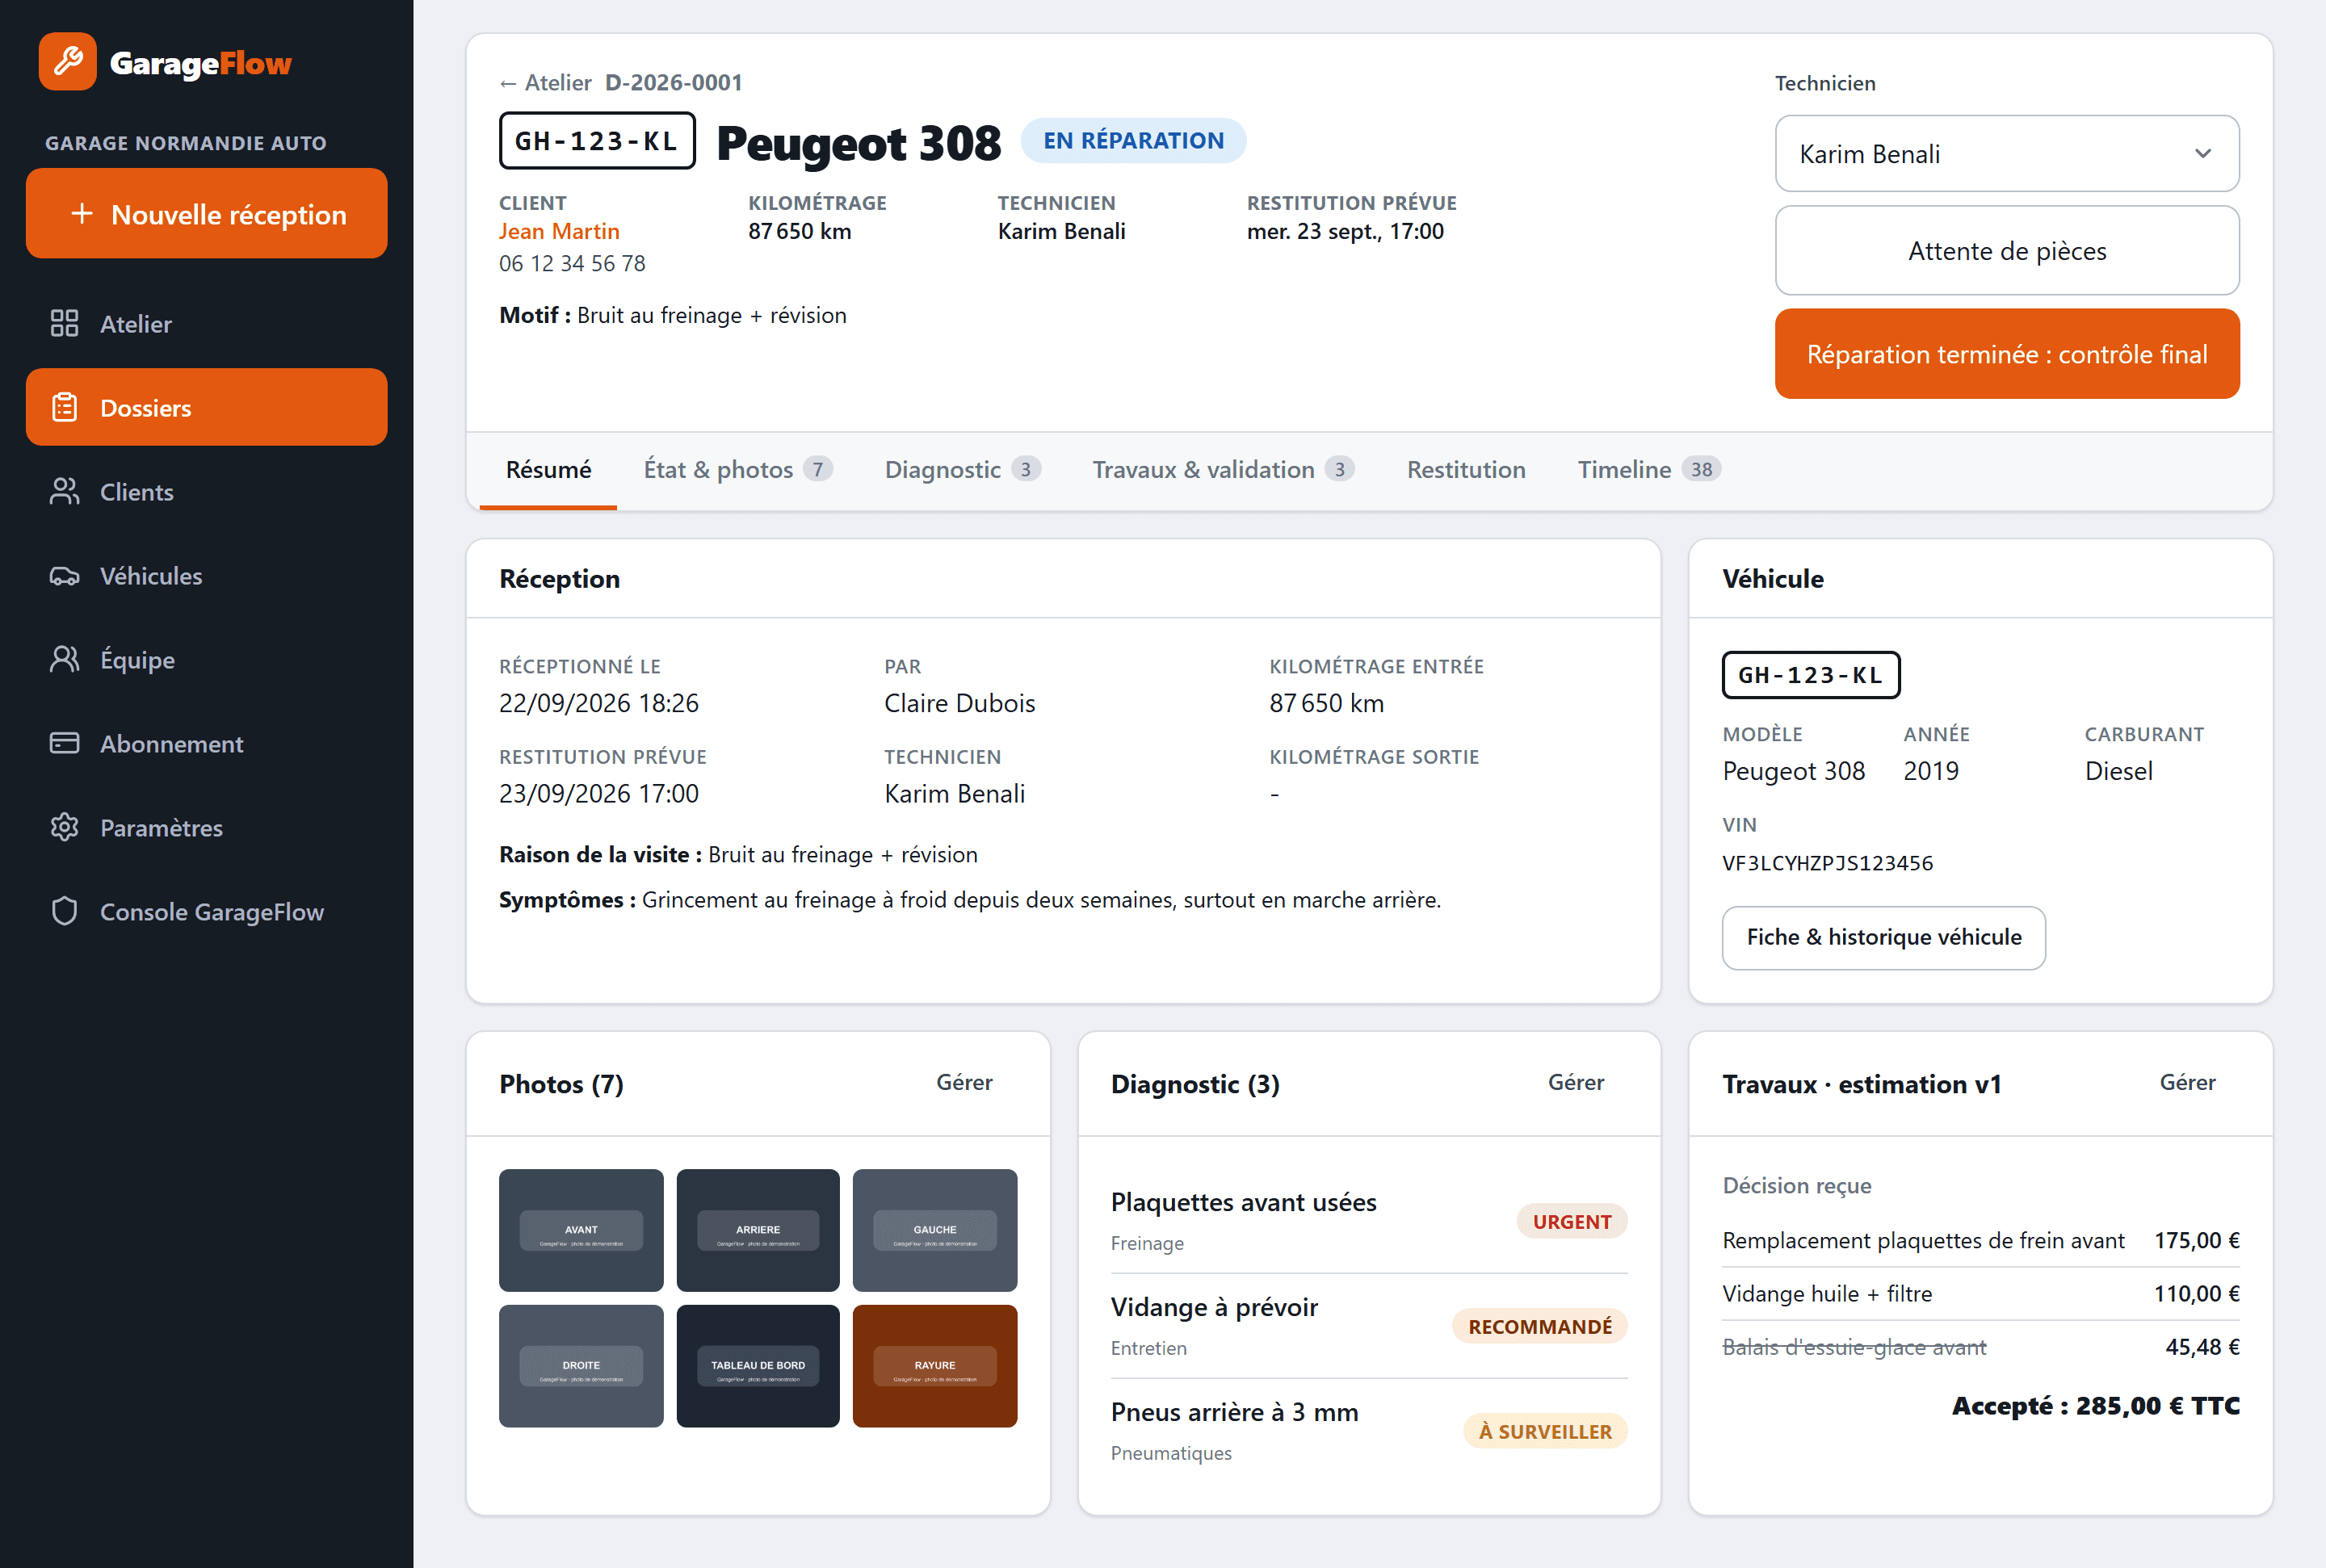Click the client link Jean Martin
The height and width of the screenshot is (1568, 2326).
559,231
